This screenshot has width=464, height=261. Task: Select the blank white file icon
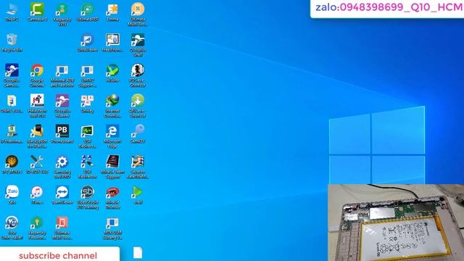[138, 253]
